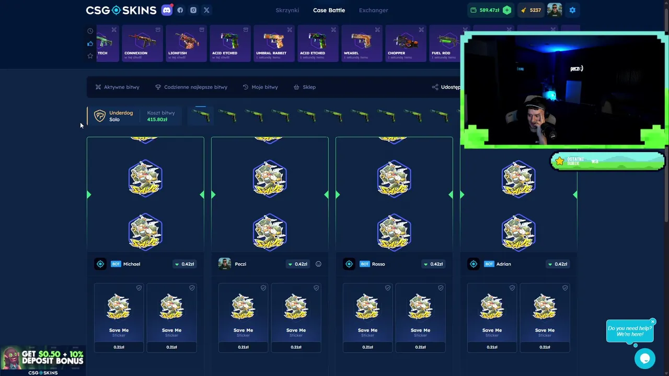669x376 pixels.
Task: Open the Exchanger tab
Action: pyautogui.click(x=373, y=10)
